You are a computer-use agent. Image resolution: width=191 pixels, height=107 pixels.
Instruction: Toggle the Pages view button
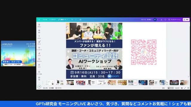[170, 88]
